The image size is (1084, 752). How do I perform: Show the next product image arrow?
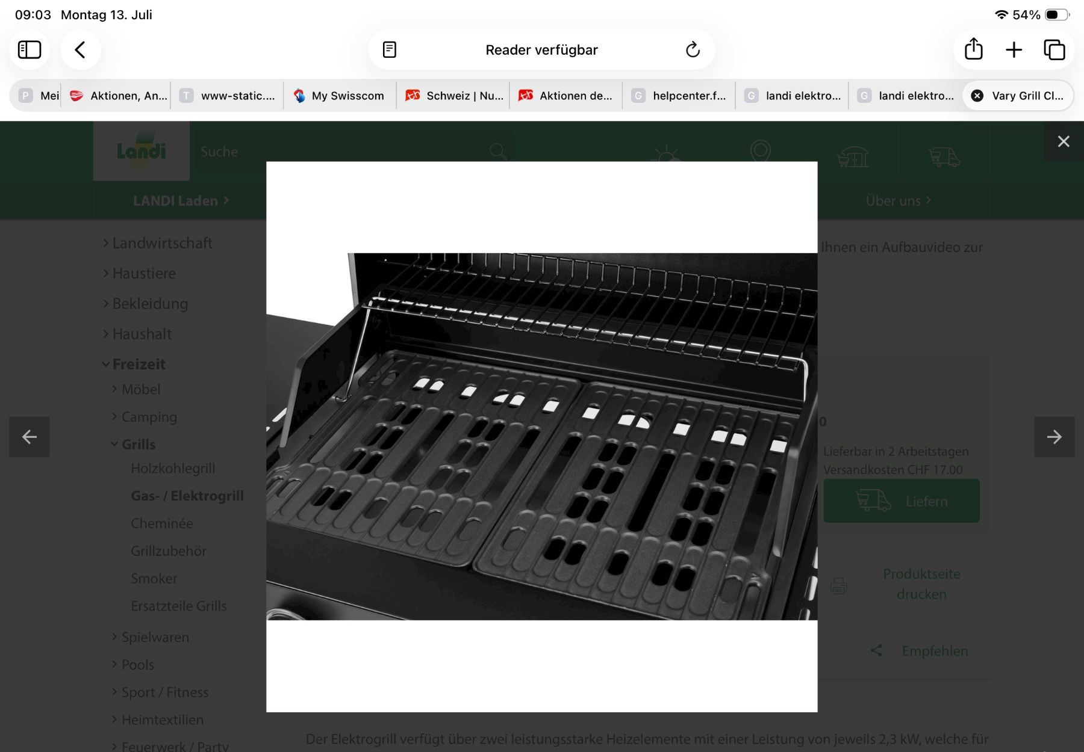click(x=1054, y=437)
